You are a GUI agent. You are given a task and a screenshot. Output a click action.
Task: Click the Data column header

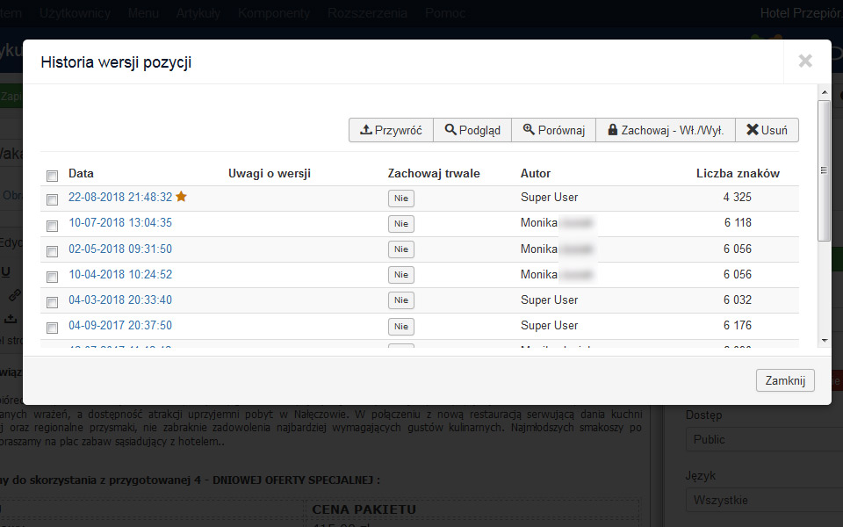pos(81,173)
